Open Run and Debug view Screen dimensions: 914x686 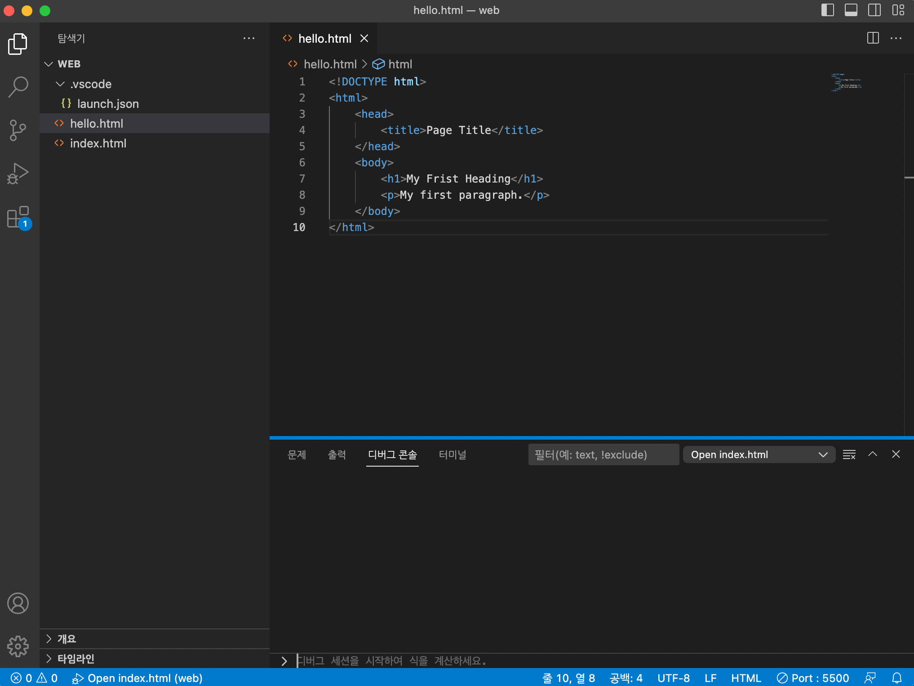[x=18, y=174]
